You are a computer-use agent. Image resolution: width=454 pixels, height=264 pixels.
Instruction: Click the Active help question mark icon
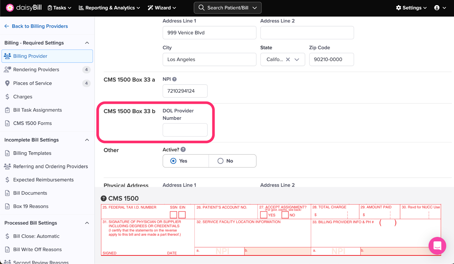183,149
